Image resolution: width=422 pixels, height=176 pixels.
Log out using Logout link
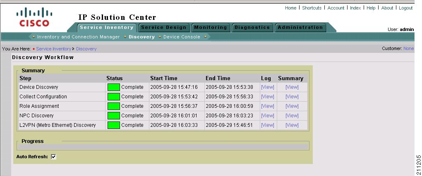tap(405, 8)
